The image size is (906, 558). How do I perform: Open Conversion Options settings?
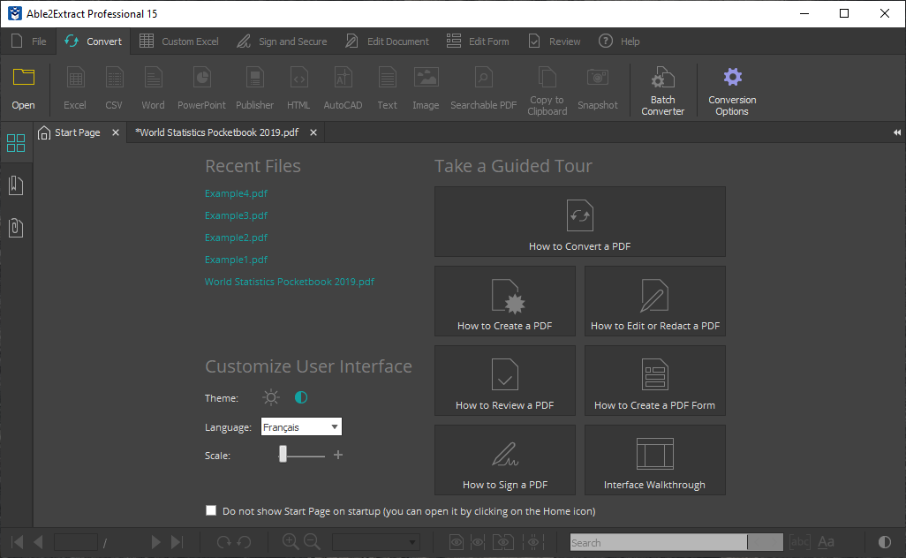click(x=732, y=88)
